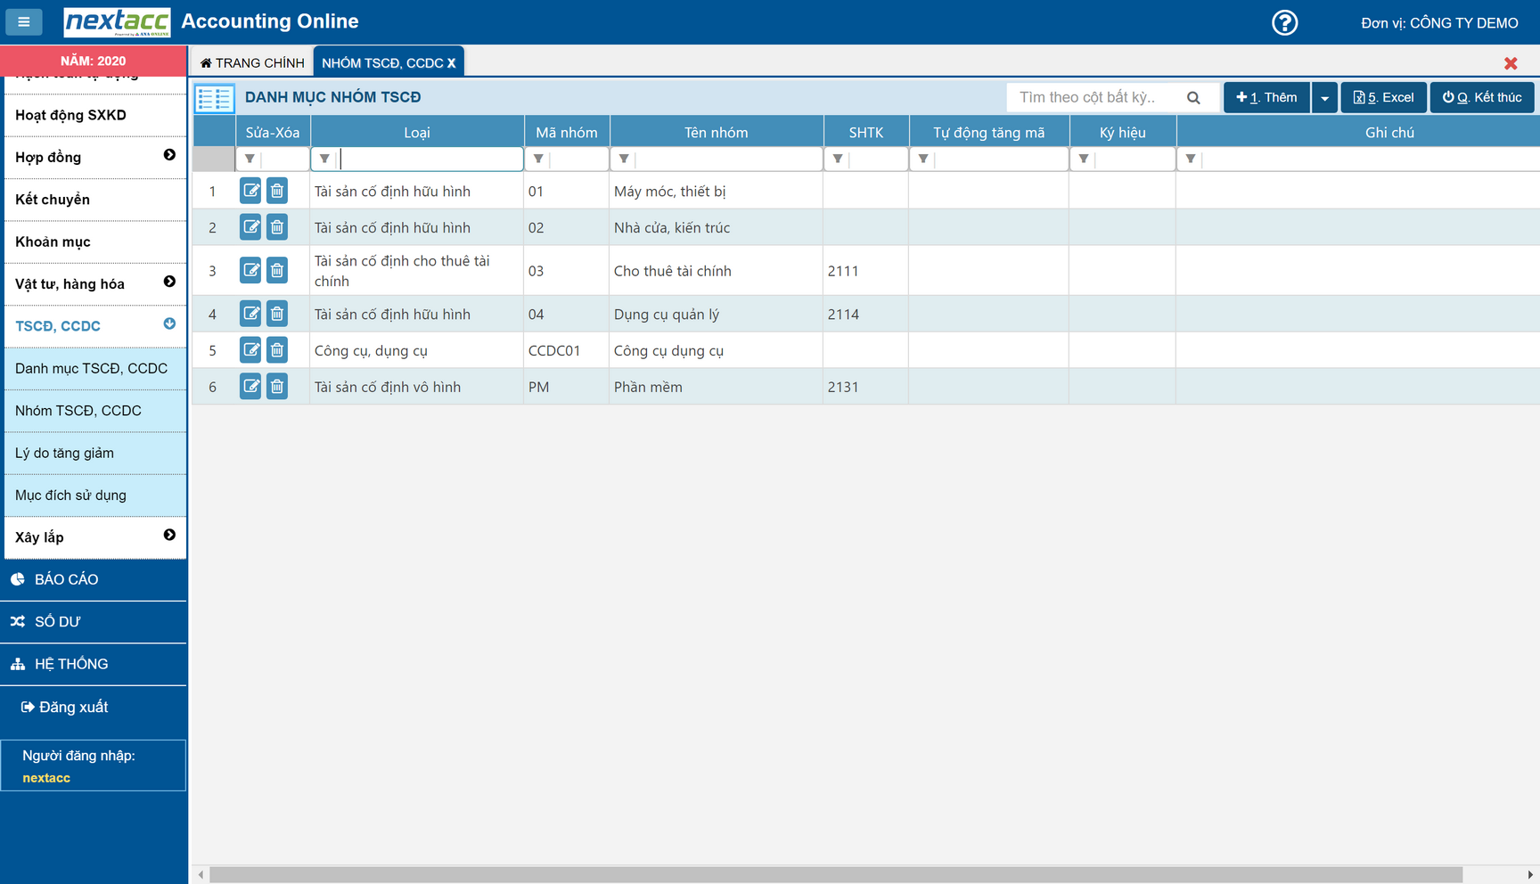Expand the Hợp đồng menu
Viewport: 1540px width, 884px height.
pos(169,156)
